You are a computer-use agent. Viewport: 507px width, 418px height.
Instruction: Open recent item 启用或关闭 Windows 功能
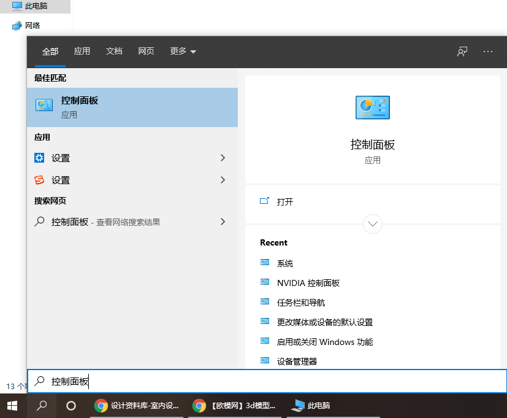coord(325,342)
